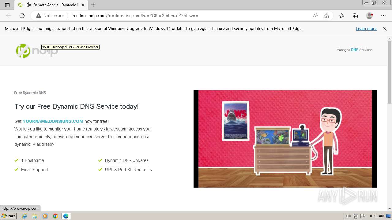Dismiss the Edge unsupported notice
Image resolution: width=392 pixels, height=220 pixels.
[x=385, y=29]
